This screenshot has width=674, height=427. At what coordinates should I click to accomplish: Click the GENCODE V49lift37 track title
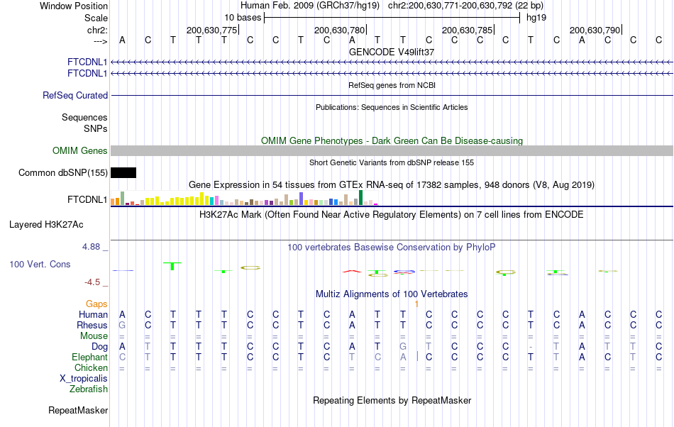click(x=392, y=52)
